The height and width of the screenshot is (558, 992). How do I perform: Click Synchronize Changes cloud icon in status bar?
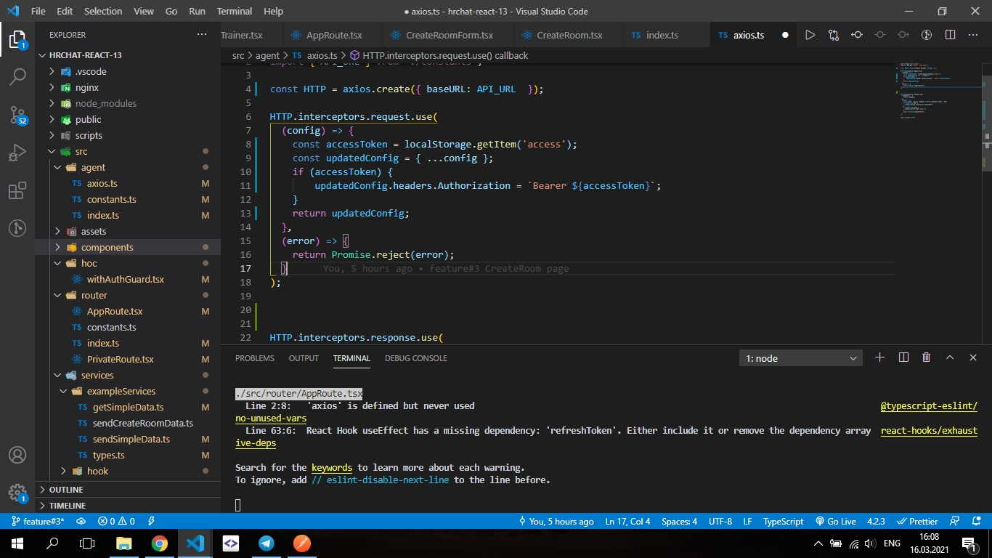point(81,522)
